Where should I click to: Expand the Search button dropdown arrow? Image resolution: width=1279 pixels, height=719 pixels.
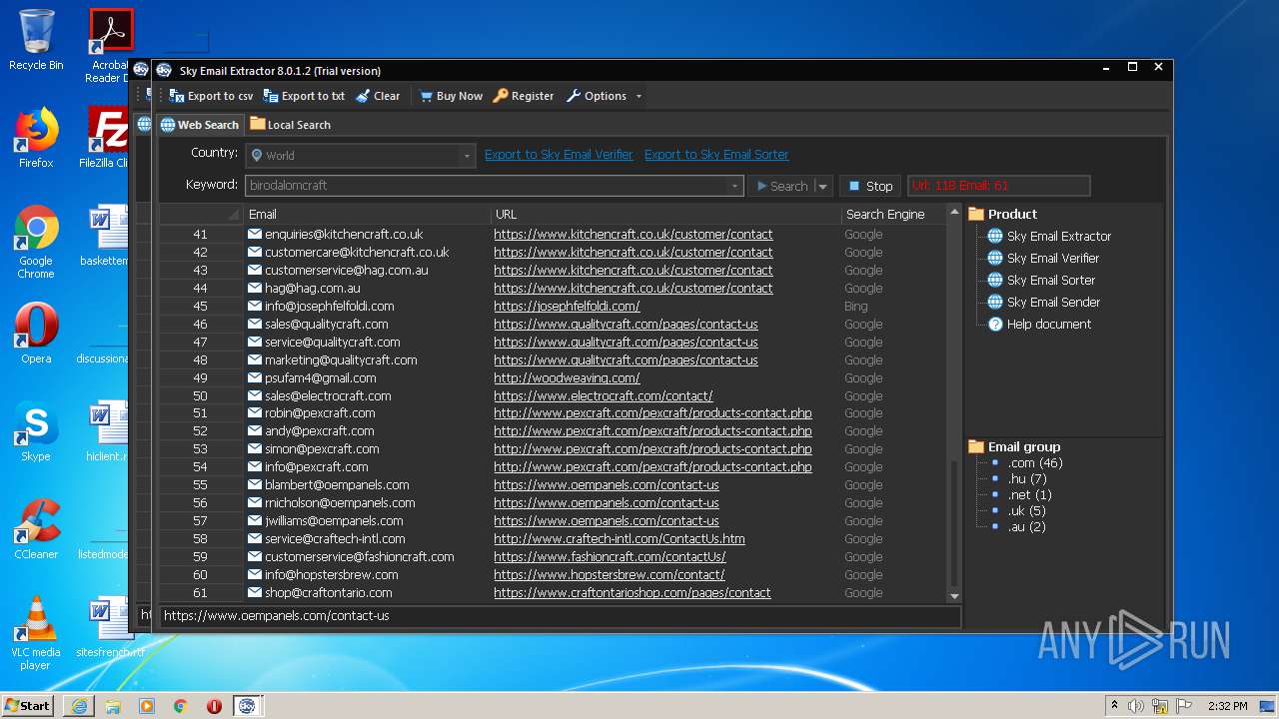(x=822, y=186)
